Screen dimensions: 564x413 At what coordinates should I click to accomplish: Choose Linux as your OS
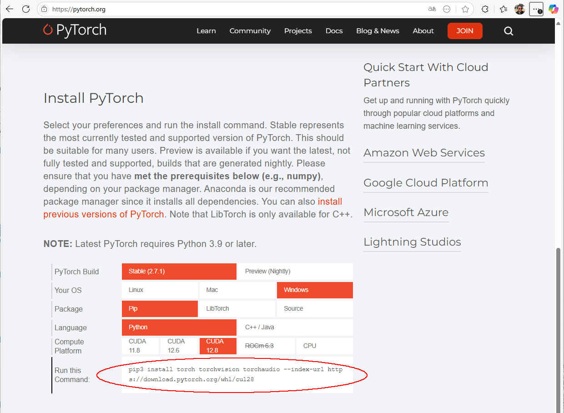(x=160, y=290)
